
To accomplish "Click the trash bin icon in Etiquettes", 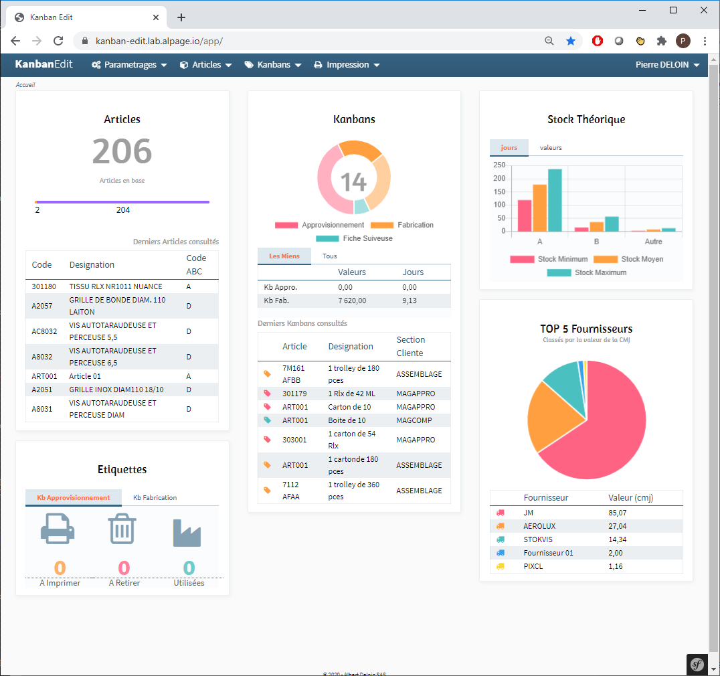I will 122,529.
